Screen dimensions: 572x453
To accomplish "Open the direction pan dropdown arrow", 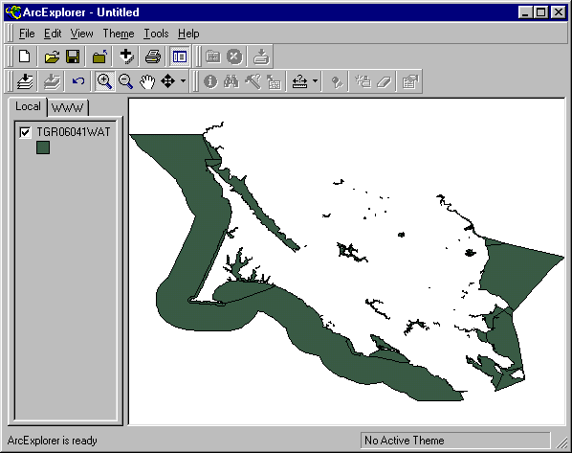I will point(184,81).
